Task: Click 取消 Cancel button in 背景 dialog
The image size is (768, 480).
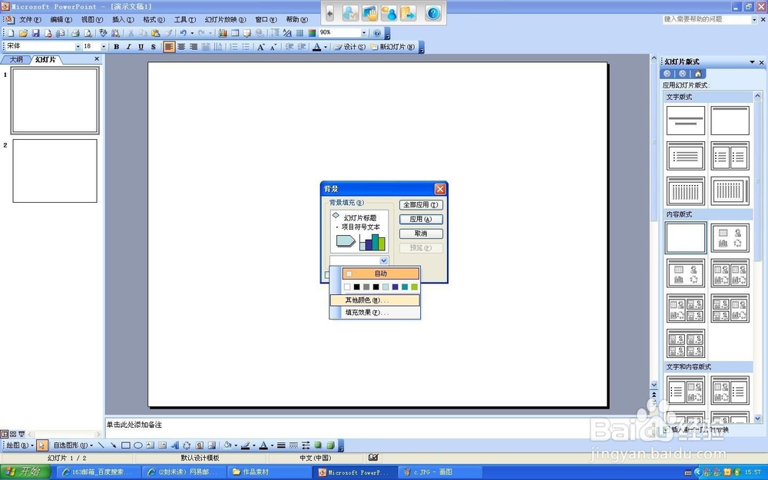Action: (421, 233)
